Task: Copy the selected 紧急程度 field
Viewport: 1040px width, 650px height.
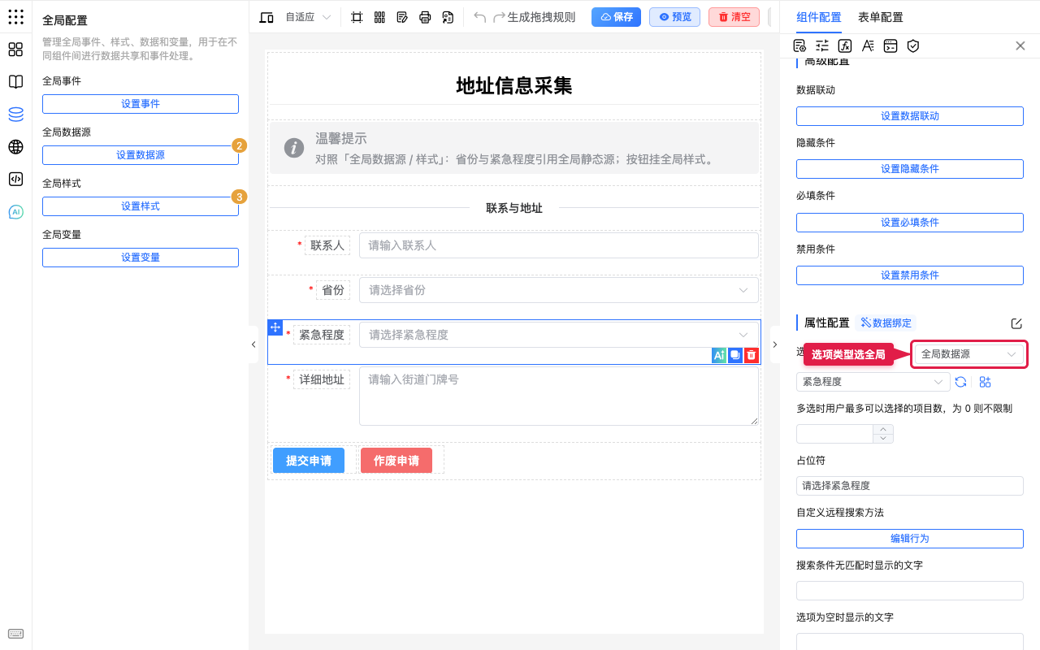Action: (735, 355)
